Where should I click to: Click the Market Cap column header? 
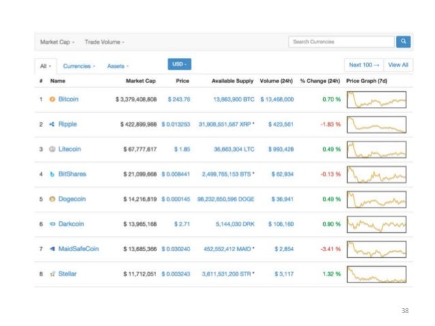pos(140,81)
